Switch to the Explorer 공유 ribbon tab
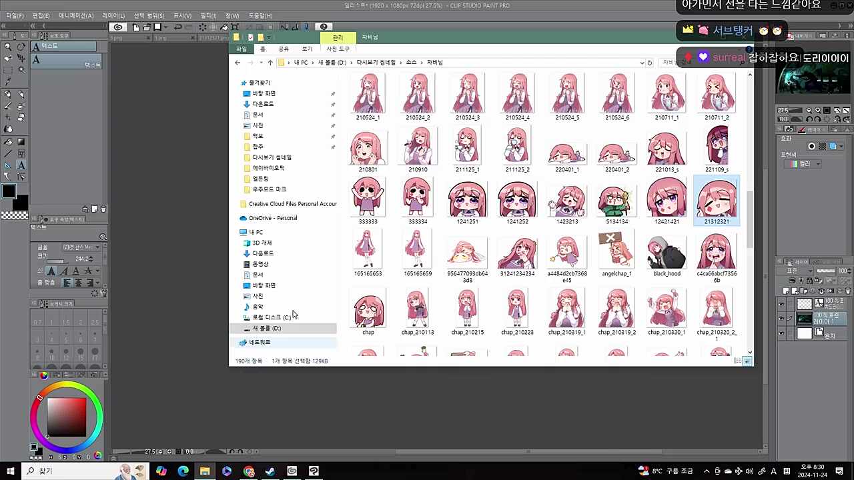This screenshot has height=480, width=854. (x=284, y=49)
